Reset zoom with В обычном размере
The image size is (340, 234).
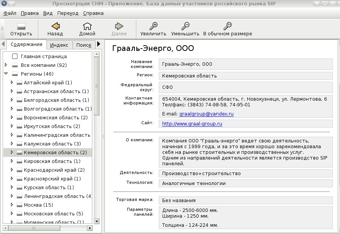228,26
